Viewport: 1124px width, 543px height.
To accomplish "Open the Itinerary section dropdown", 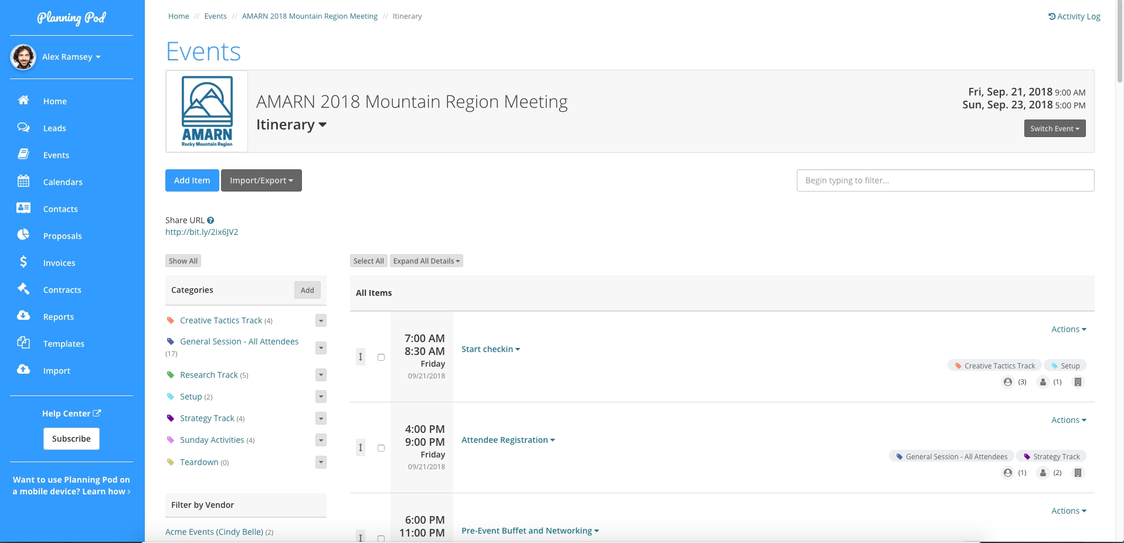I will pyautogui.click(x=291, y=125).
